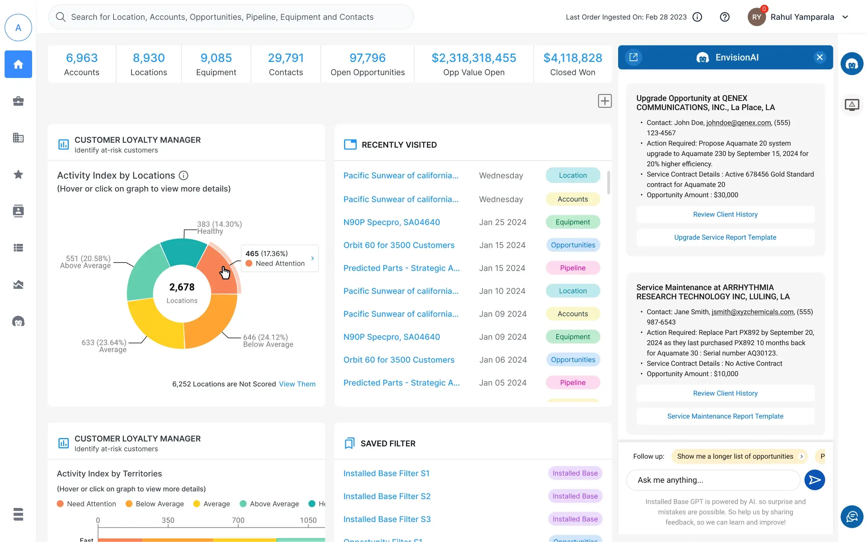This screenshot has height=542, width=867.
Task: Toggle Below Average legend in Territories chart
Action: (155, 504)
